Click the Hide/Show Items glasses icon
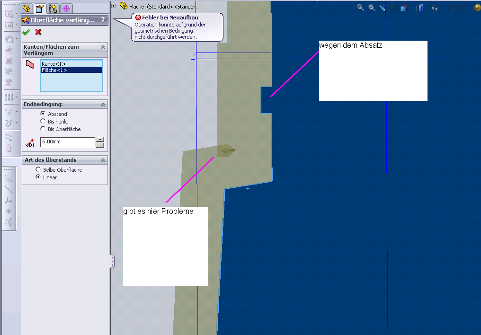 pyautogui.click(x=435, y=8)
